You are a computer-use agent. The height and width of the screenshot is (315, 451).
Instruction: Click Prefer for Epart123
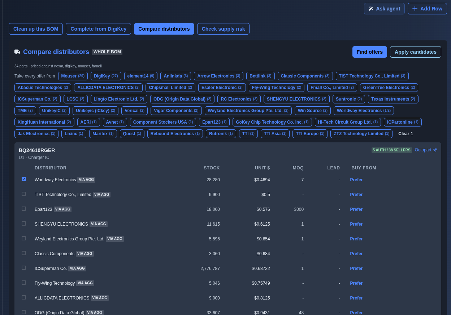pos(356,209)
